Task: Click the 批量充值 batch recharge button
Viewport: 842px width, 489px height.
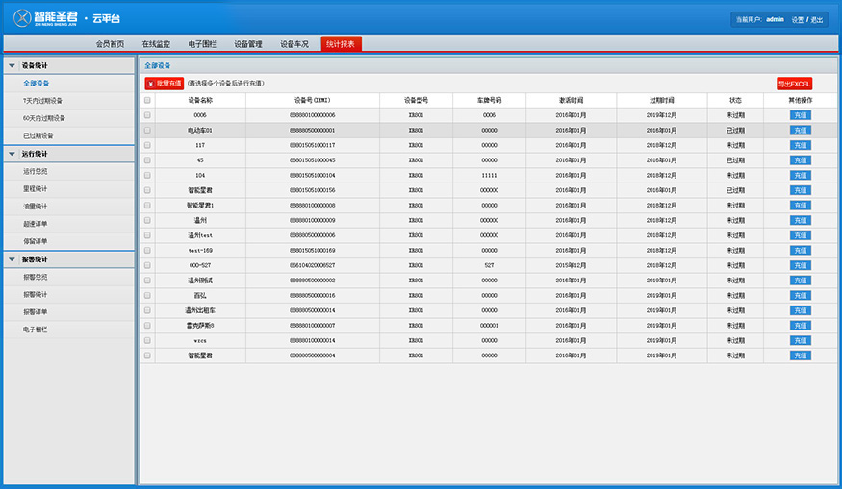Action: pos(165,84)
